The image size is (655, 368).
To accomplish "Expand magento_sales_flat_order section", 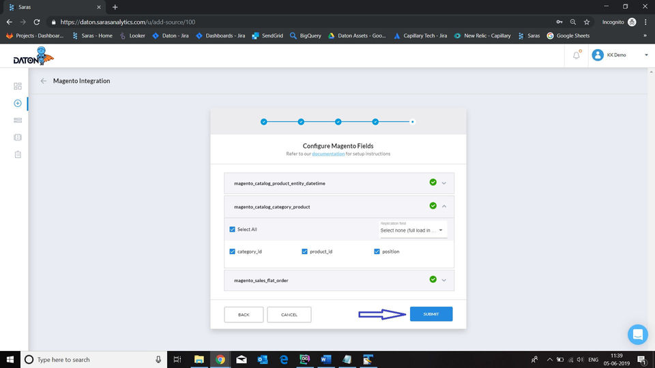I will 444,280.
